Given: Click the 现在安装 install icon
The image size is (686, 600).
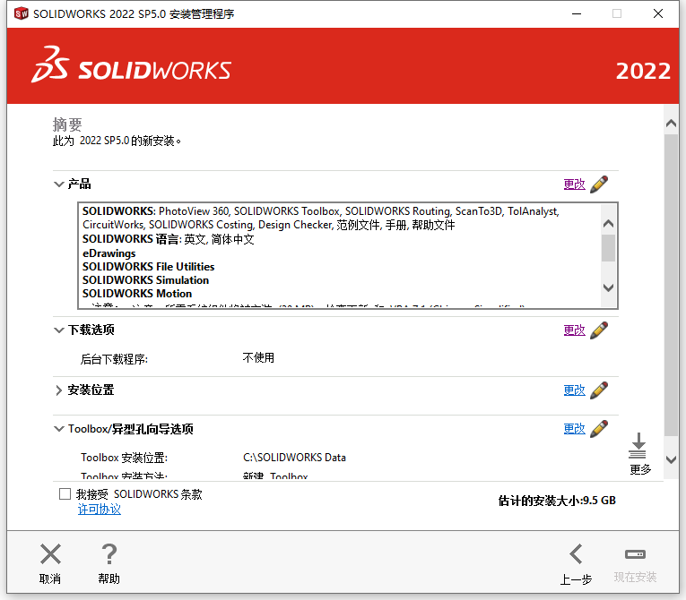Looking at the screenshot, I should pyautogui.click(x=635, y=554).
